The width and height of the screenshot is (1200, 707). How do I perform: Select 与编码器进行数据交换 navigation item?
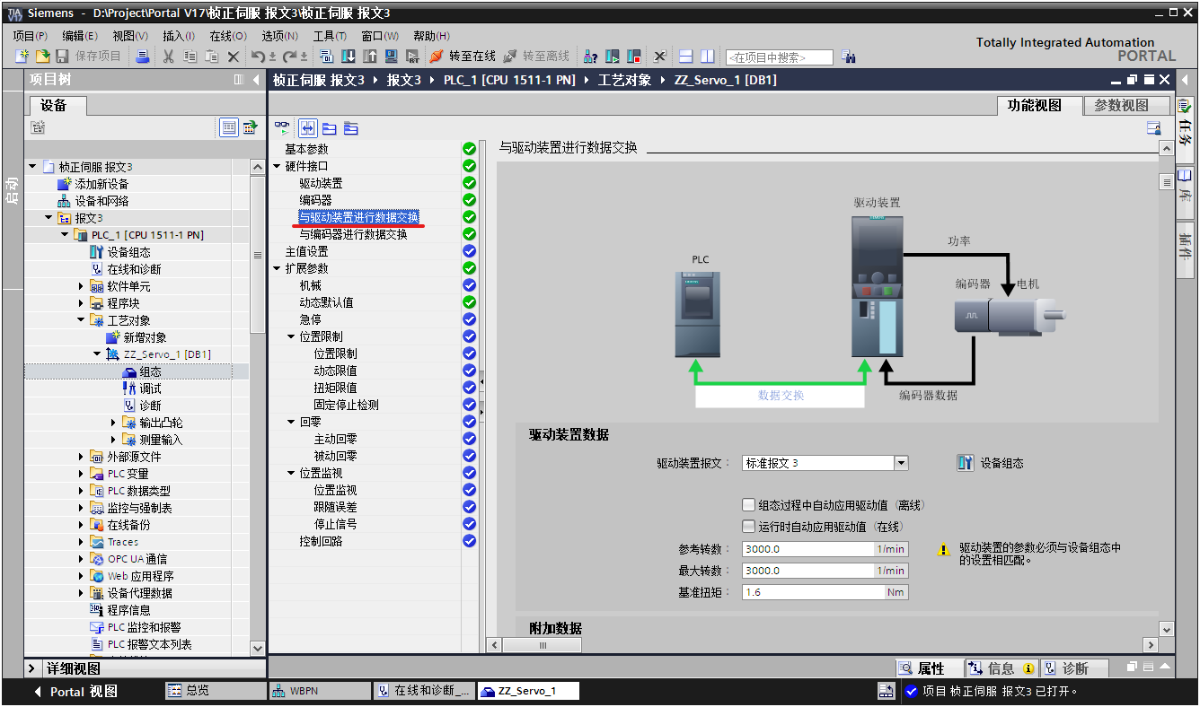click(x=353, y=234)
